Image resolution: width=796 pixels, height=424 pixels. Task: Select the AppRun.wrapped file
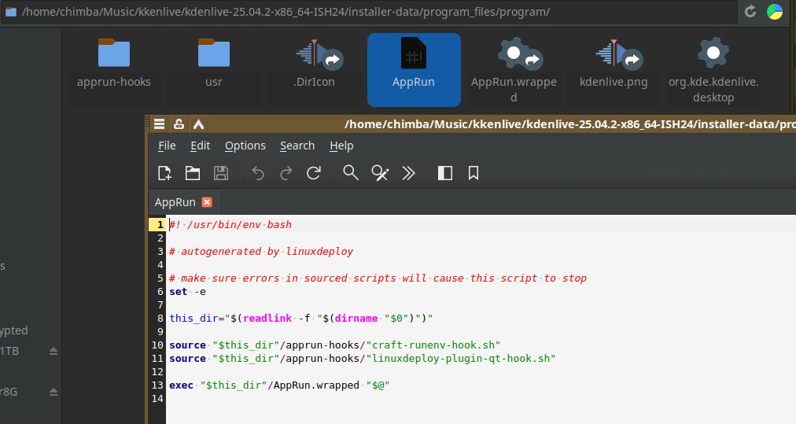pos(514,69)
